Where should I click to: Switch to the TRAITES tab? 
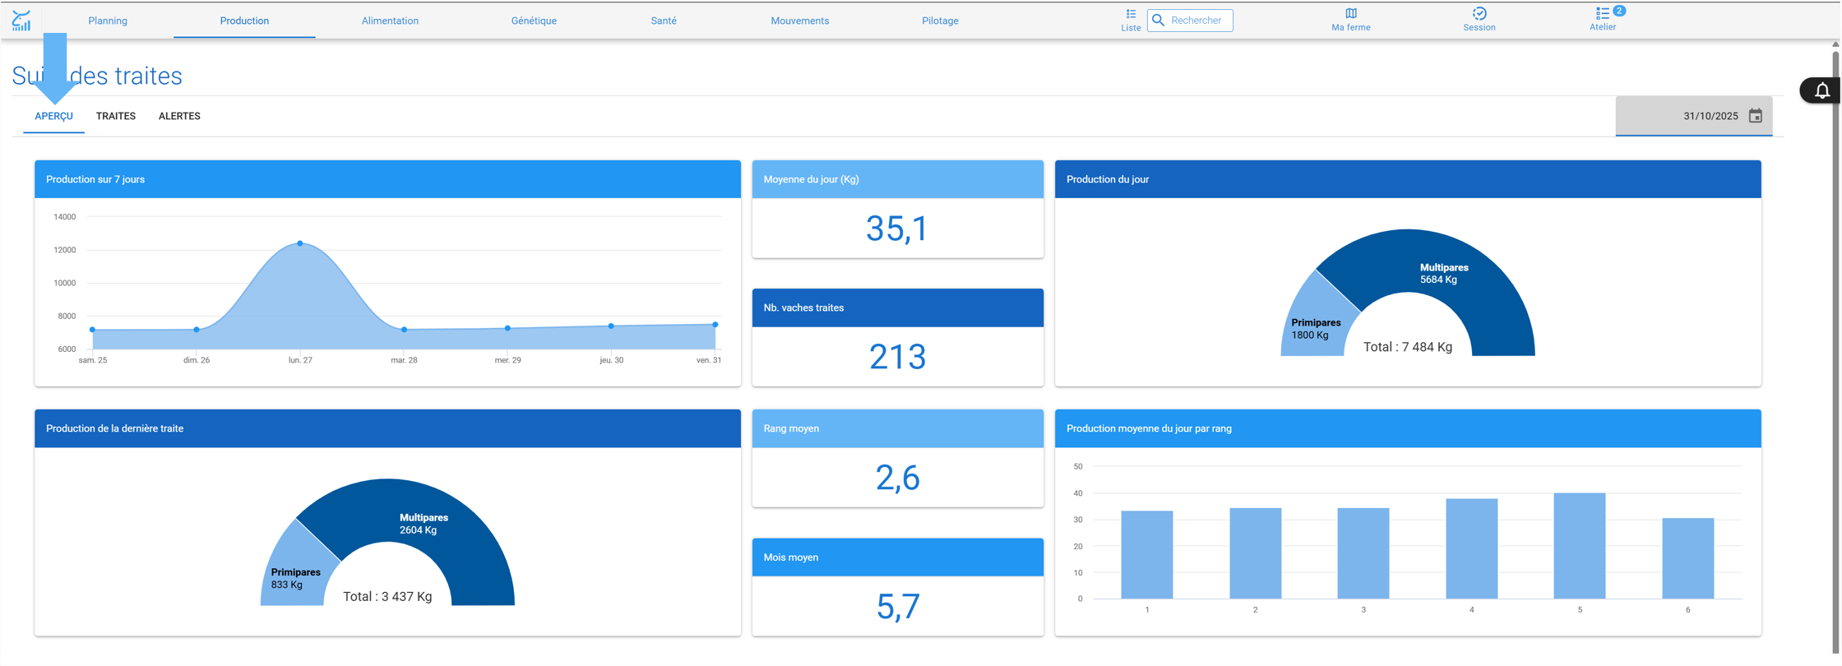[x=116, y=116]
